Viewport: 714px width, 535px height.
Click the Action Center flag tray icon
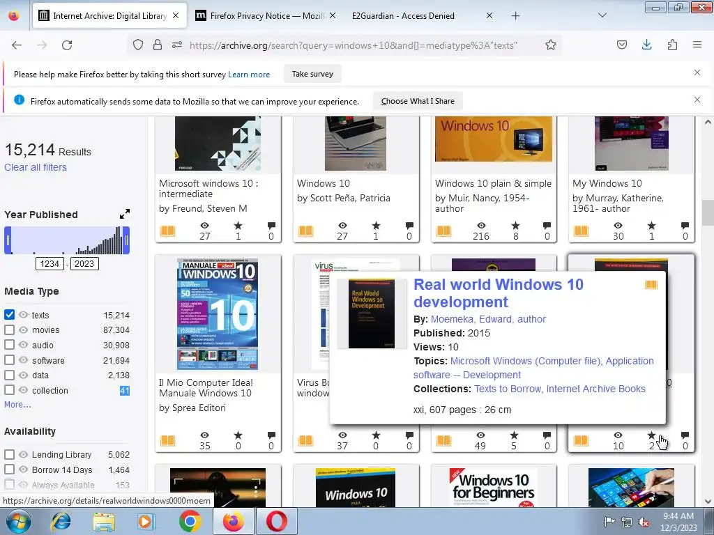click(609, 522)
